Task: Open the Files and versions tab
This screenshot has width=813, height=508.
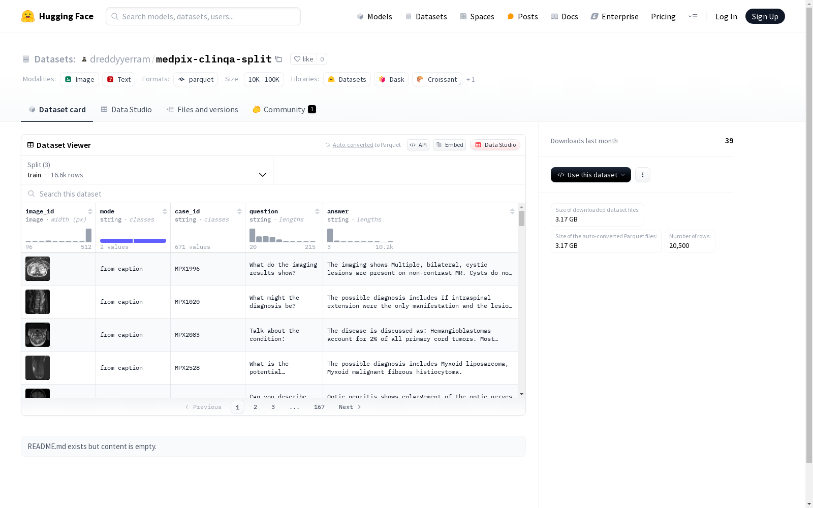Action: (202, 110)
